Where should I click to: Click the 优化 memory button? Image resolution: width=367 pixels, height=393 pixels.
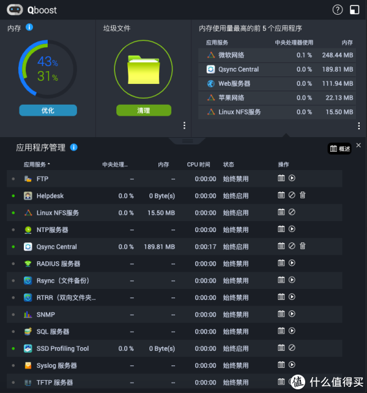(x=48, y=110)
